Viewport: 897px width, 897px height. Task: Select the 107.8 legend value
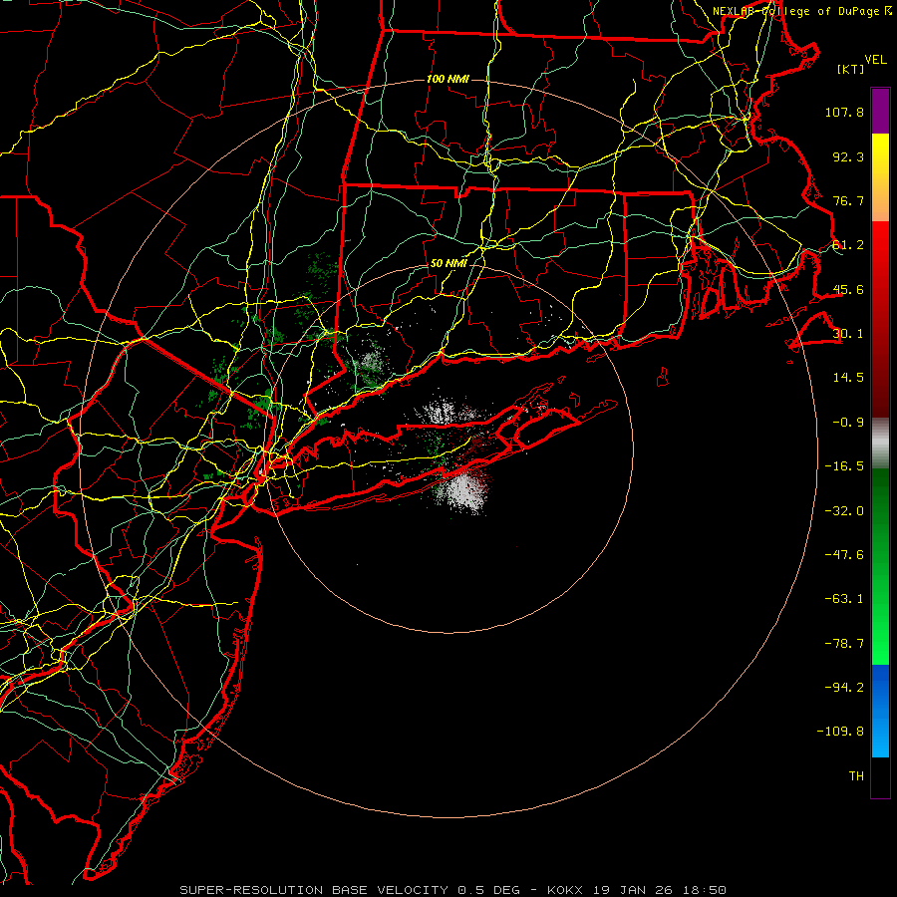tap(844, 112)
